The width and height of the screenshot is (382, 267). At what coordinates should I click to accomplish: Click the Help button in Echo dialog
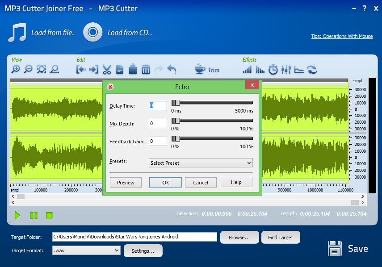coord(236,182)
